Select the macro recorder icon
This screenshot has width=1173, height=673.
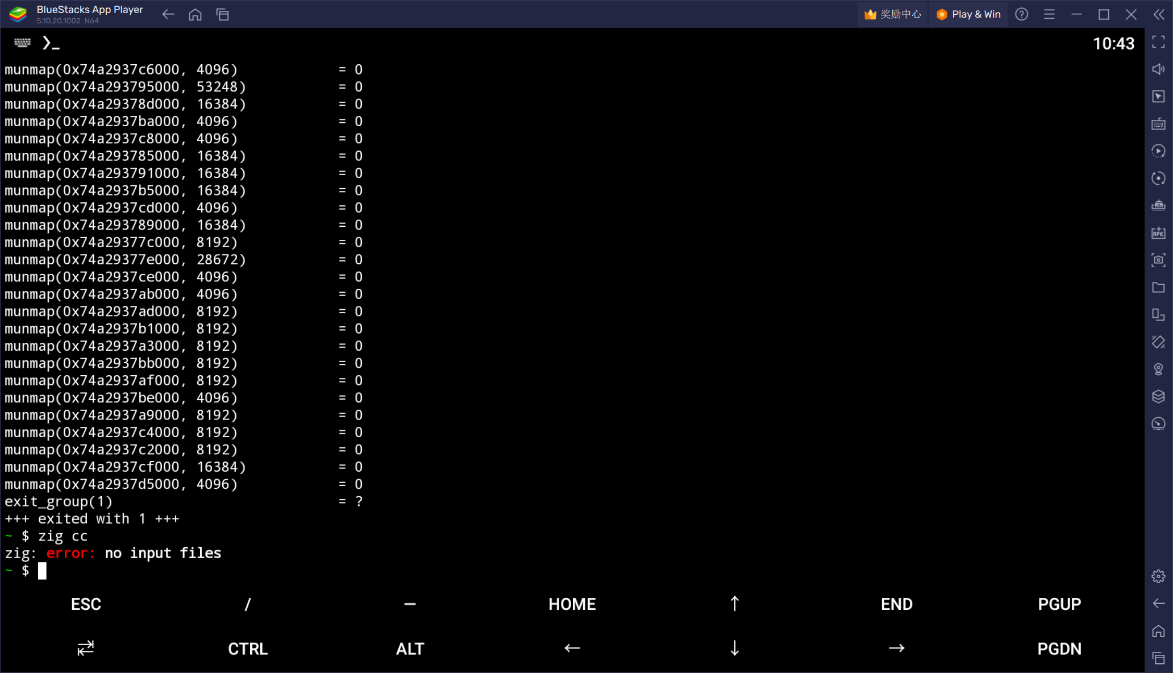point(1159,151)
